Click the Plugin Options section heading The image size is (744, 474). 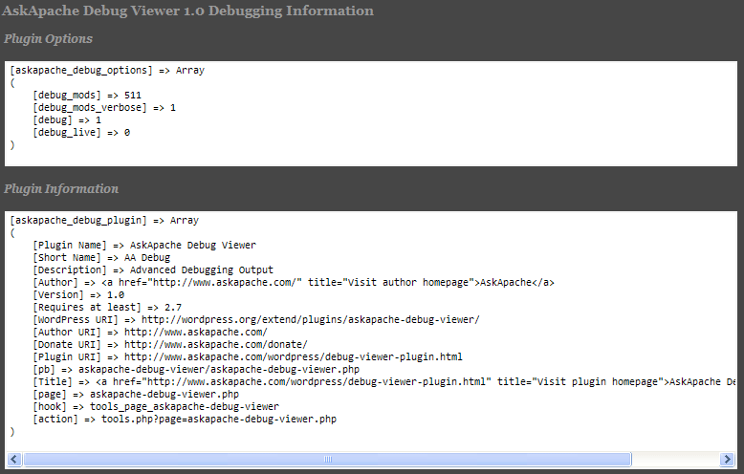[x=48, y=39]
